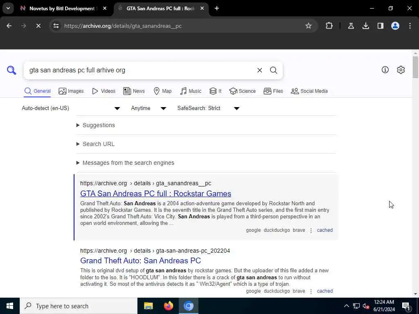419x314 pixels.
Task: Open the Windows notification center icon
Action: pos(406,306)
